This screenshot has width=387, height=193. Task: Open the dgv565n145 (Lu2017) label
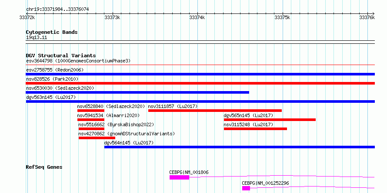point(249,115)
